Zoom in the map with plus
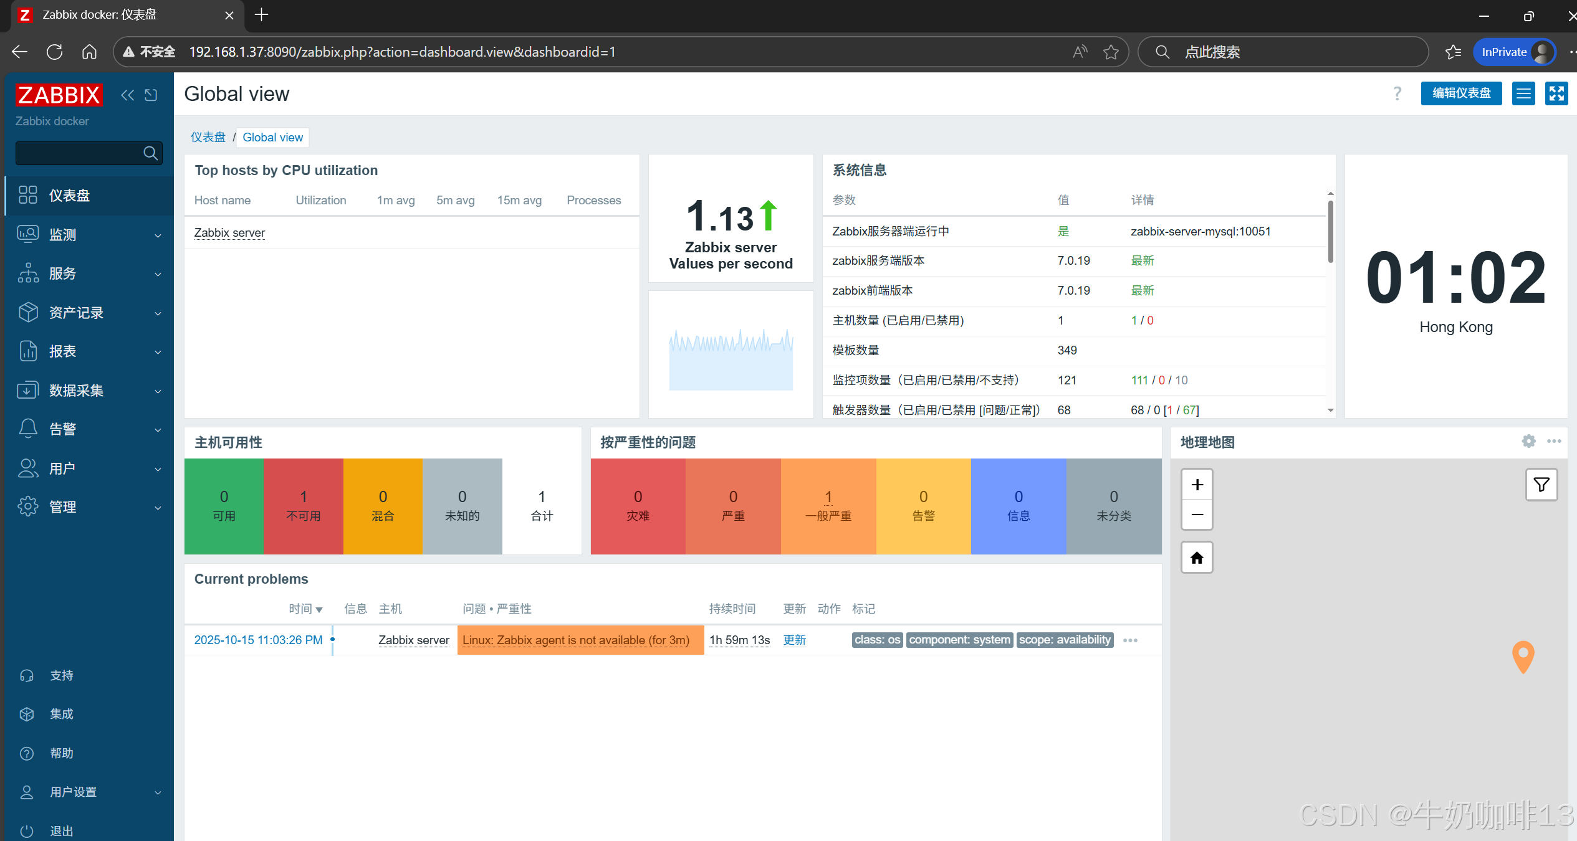1577x841 pixels. click(x=1197, y=485)
